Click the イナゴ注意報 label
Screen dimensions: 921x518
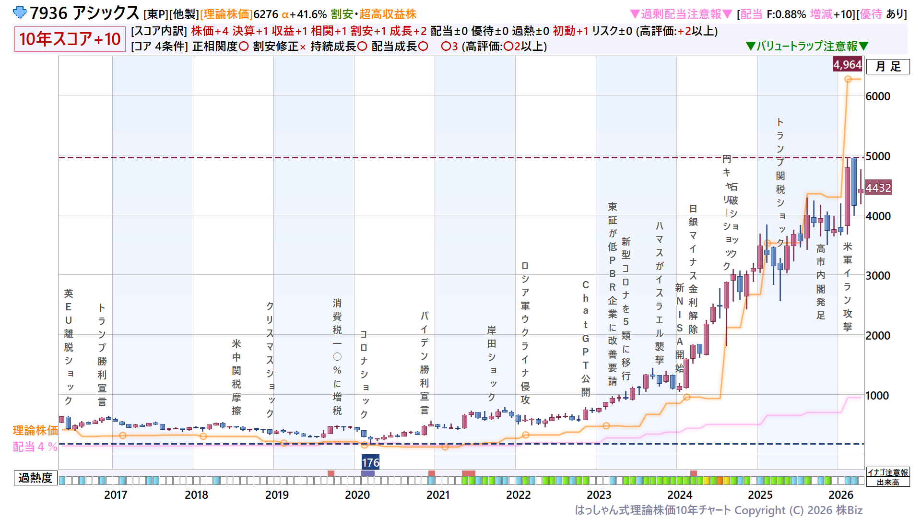[x=888, y=472]
